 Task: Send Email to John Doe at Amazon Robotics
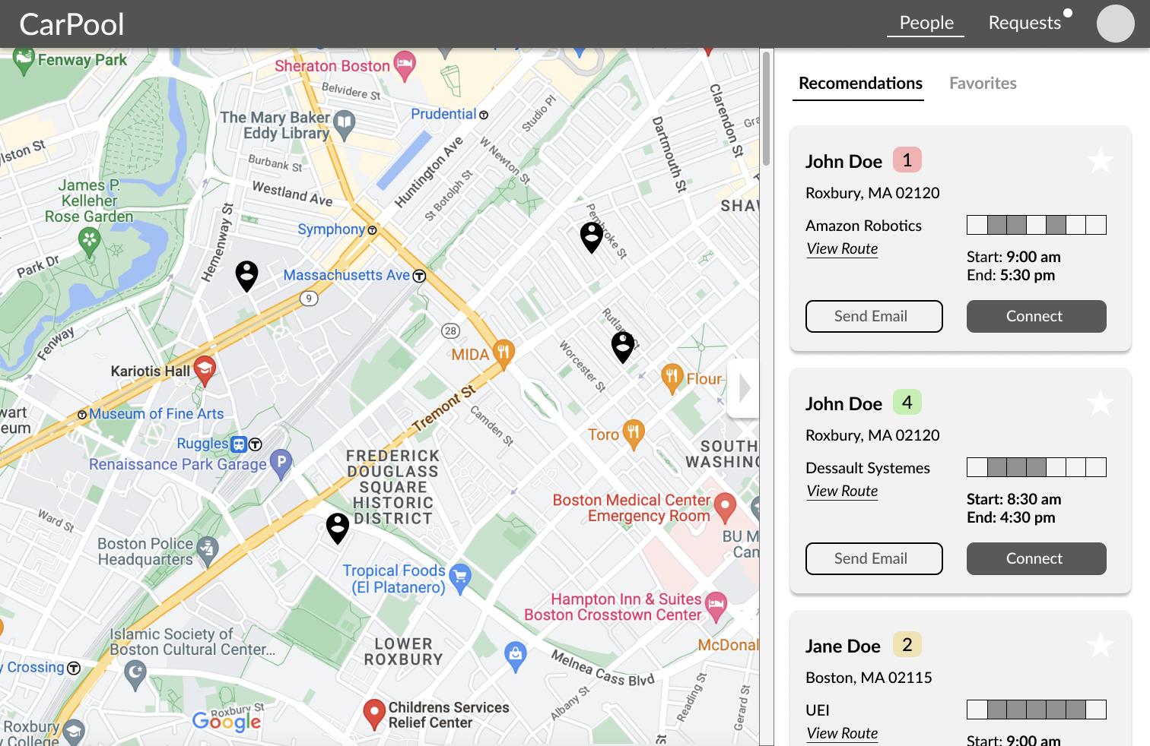(874, 316)
